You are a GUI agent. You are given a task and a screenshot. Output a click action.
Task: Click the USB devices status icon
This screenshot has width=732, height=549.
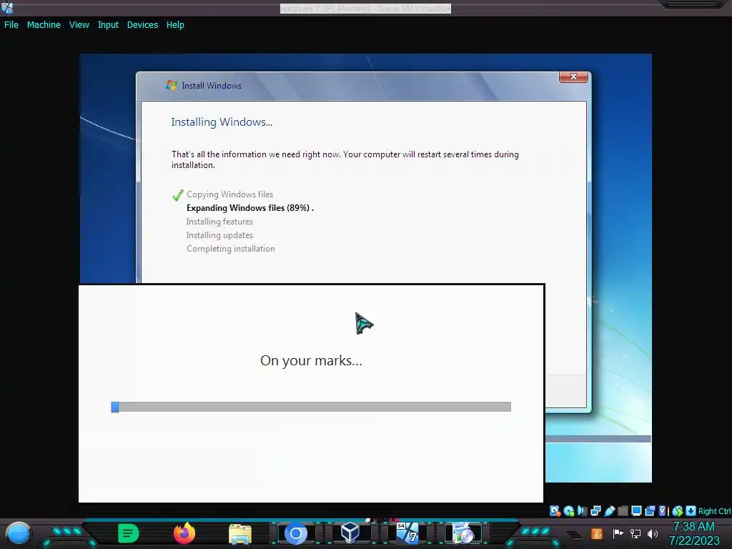[609, 511]
